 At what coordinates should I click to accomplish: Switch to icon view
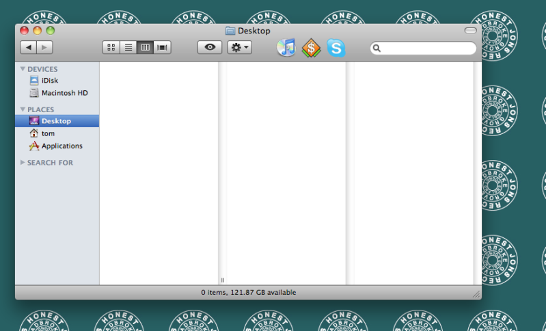click(x=111, y=47)
